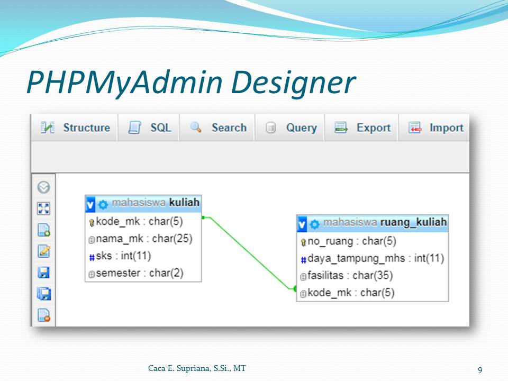Select fasilitas : char(35) column

pos(350,276)
